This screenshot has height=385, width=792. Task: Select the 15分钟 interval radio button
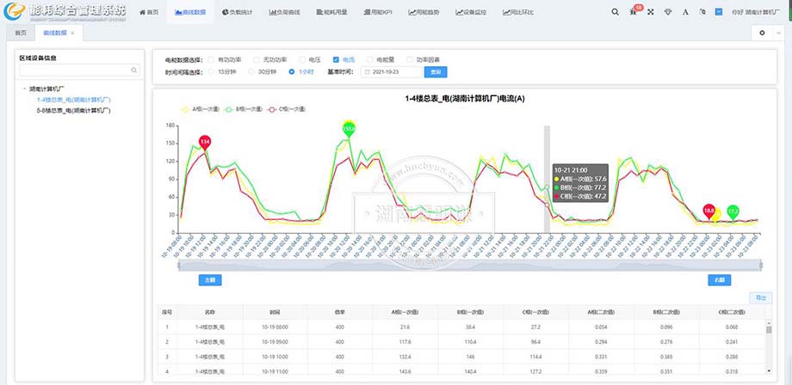tap(210, 72)
